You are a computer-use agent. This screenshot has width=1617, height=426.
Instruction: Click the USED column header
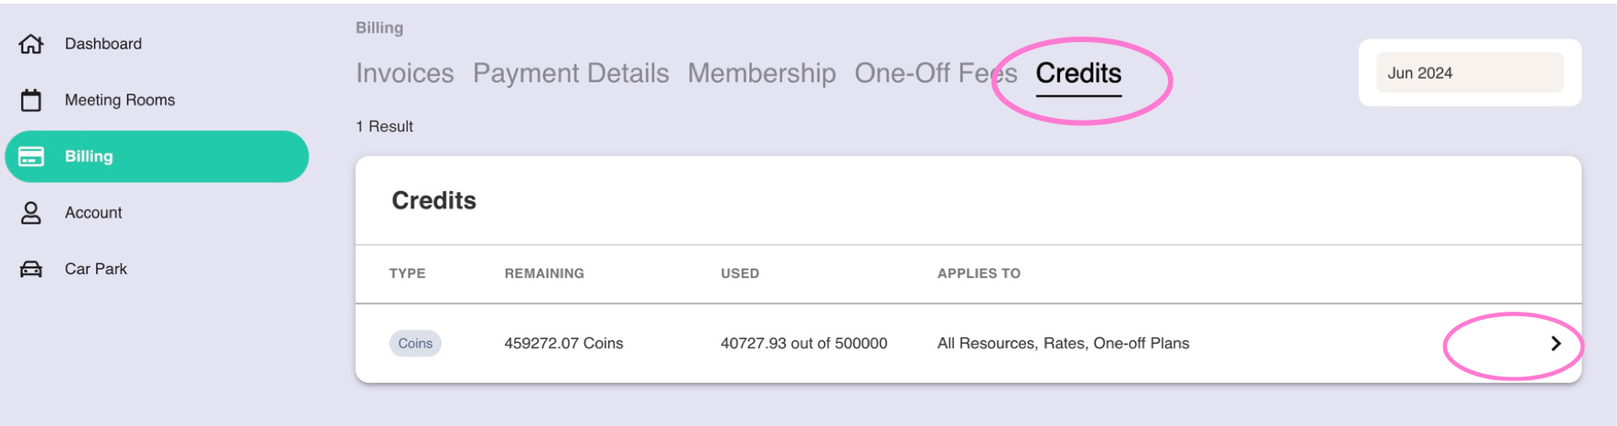pyautogui.click(x=740, y=273)
